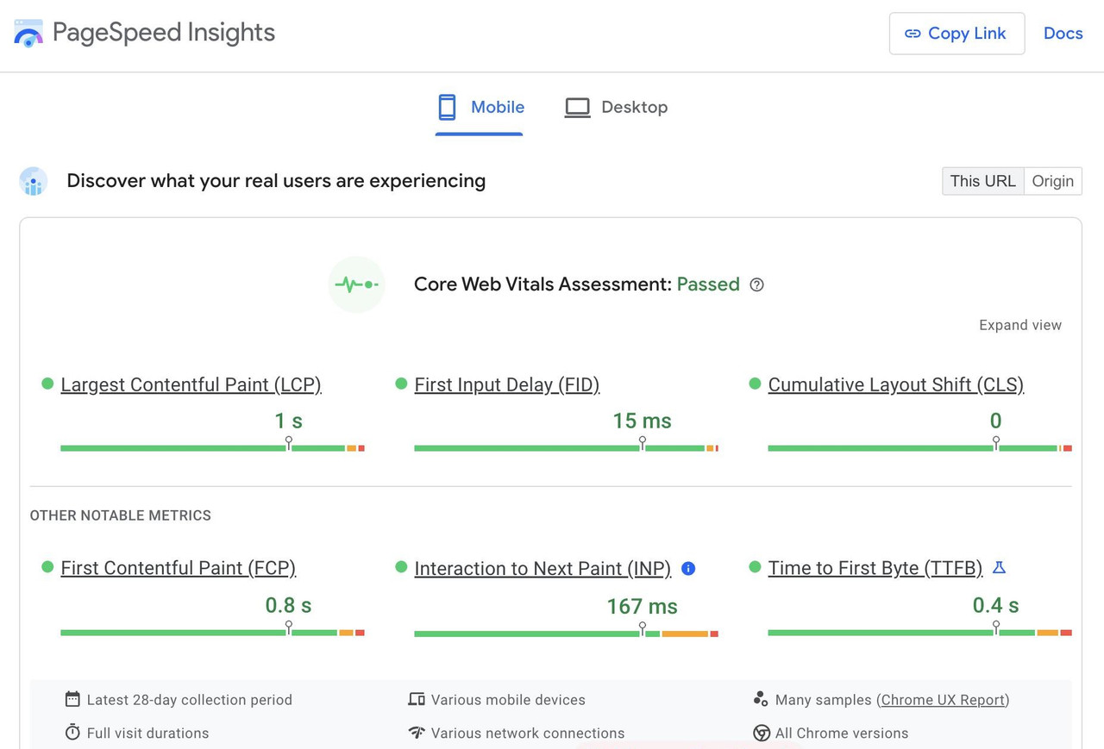Click the samples dots icon
The image size is (1104, 749).
pyautogui.click(x=760, y=698)
